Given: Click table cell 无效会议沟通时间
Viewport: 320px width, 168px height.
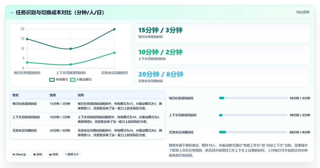Looking at the screenshot, I should 25,131.
